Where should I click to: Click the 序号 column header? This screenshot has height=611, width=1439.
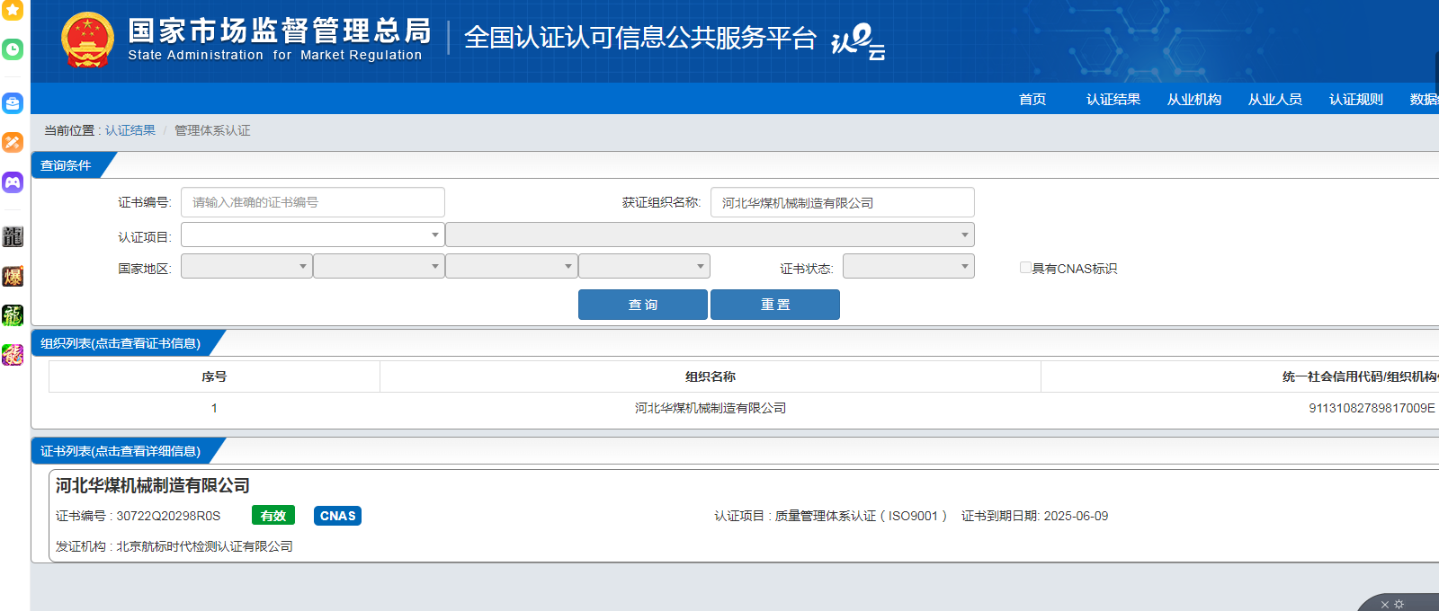coord(214,376)
